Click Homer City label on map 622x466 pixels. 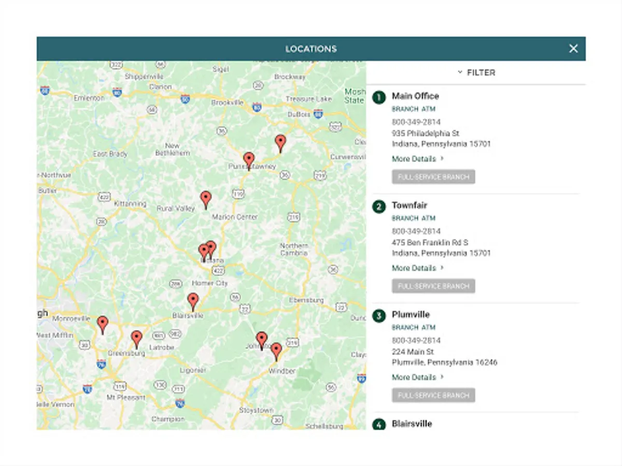(x=209, y=283)
